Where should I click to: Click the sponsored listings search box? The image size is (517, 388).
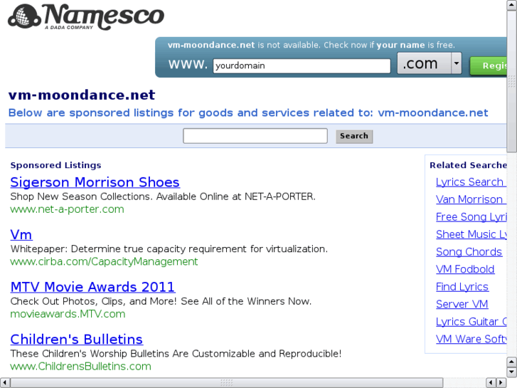(x=255, y=136)
